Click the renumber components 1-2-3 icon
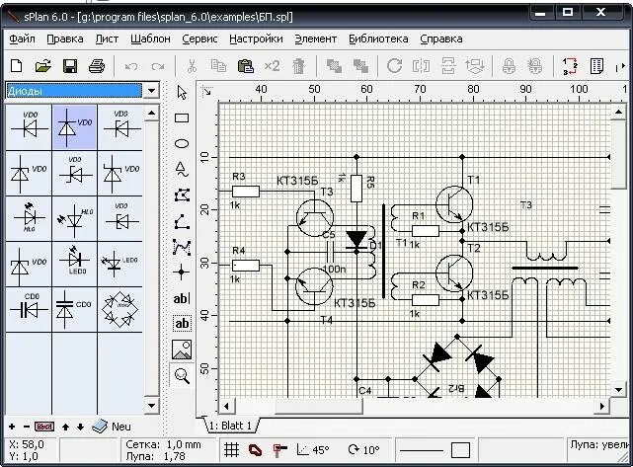Screen dimensions: 633x467 click(570, 66)
